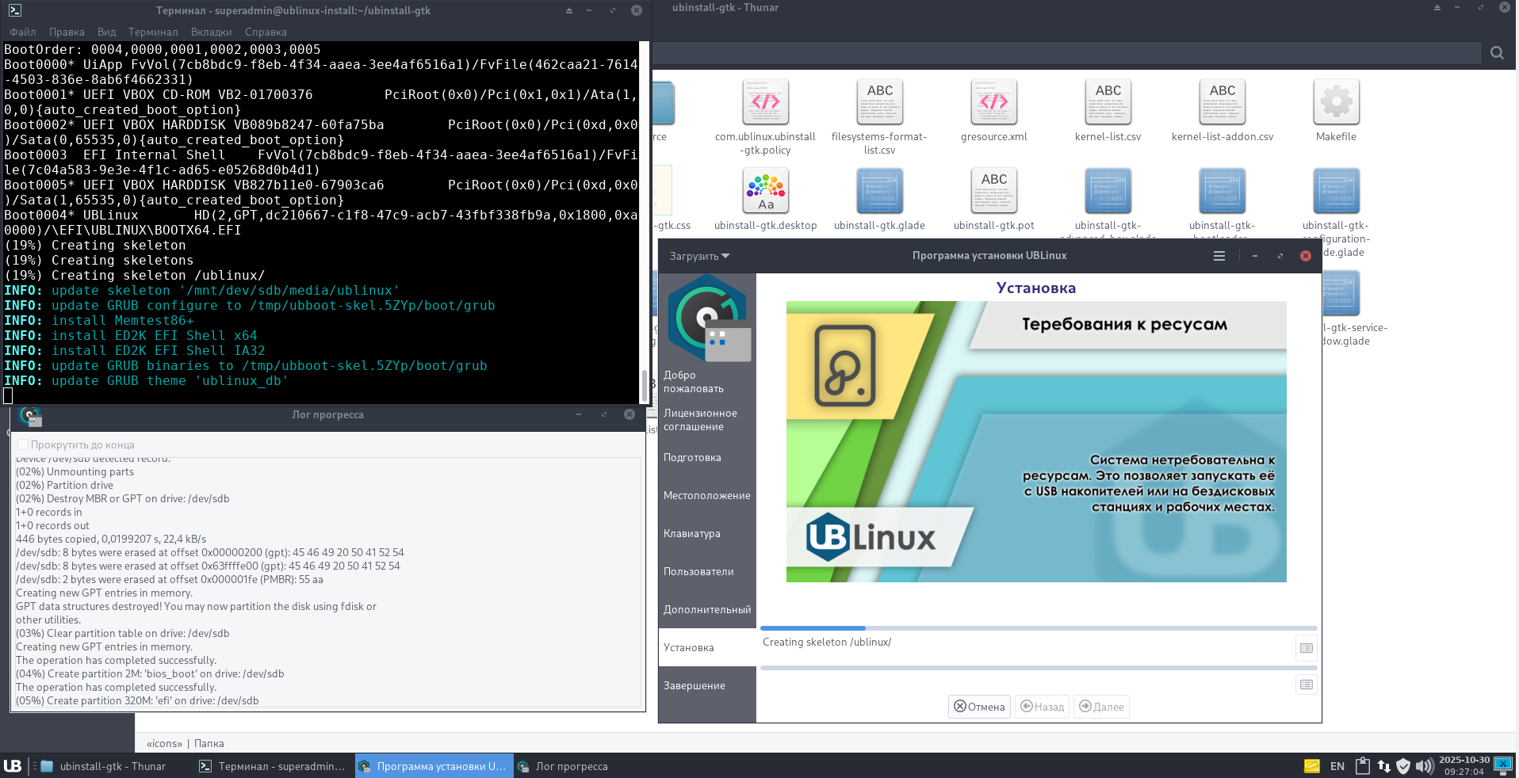Switch keyboard layout via EN indicator
The width and height of the screenshot is (1519, 778).
(x=1337, y=766)
